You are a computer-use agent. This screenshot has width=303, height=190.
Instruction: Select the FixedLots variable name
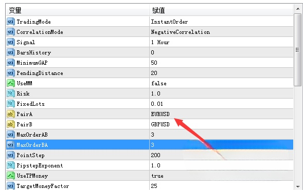[x=30, y=104]
